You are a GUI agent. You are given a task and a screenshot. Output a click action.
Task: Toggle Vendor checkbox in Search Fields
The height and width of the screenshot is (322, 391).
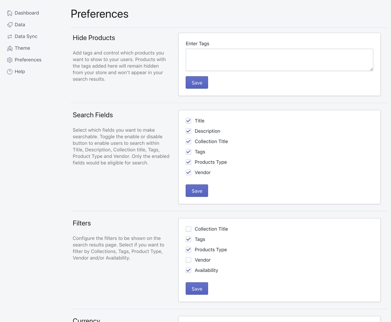pos(188,172)
